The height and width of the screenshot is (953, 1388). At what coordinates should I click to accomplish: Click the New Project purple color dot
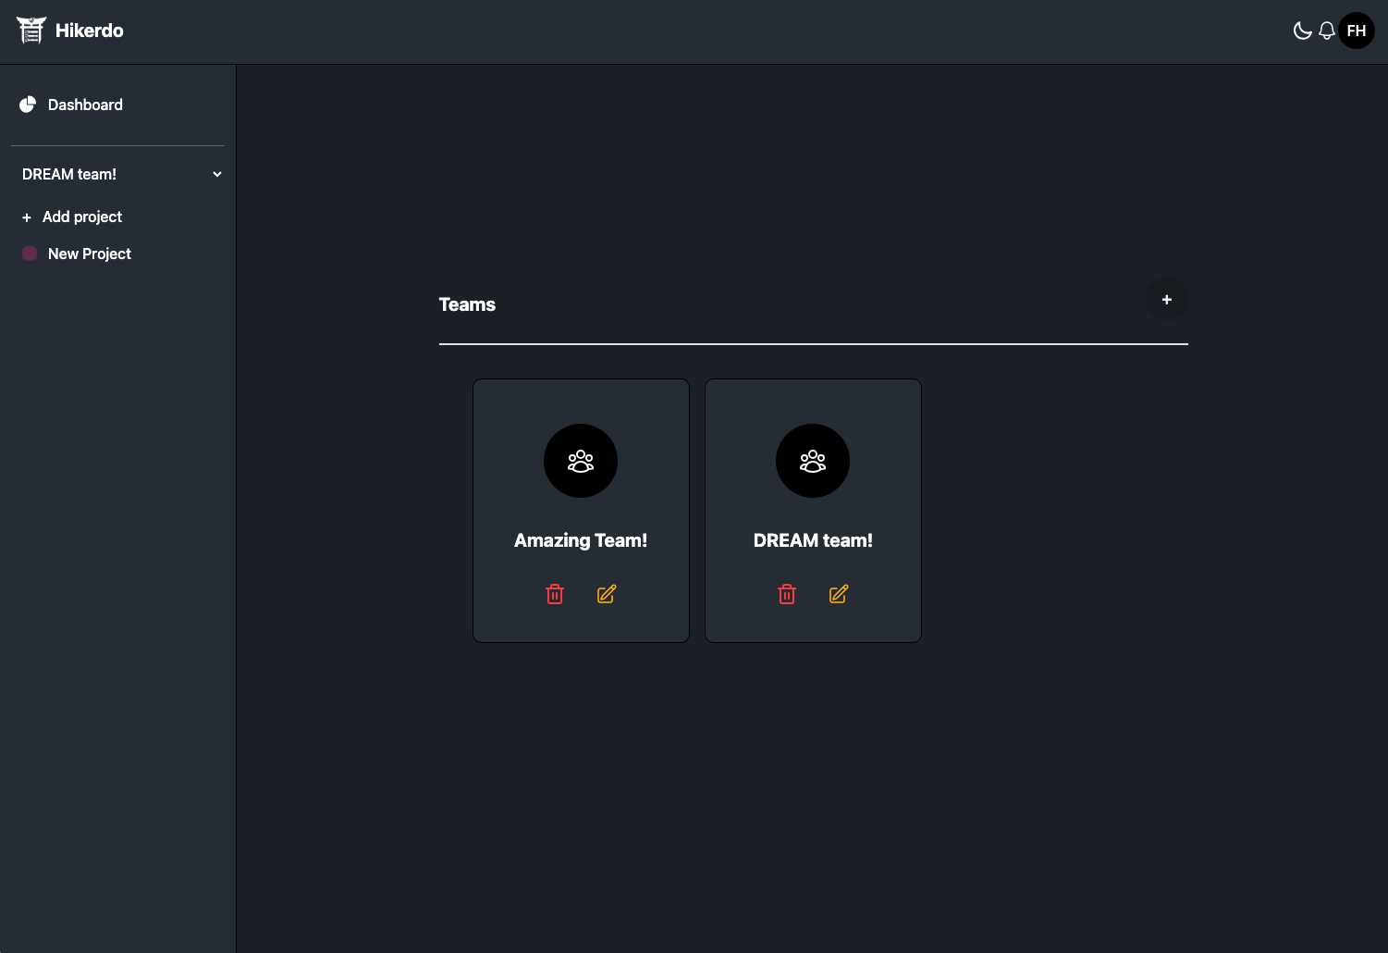[x=30, y=254]
